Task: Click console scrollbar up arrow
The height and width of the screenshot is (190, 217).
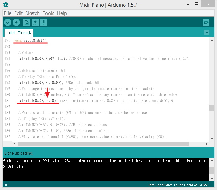Action: click(212, 161)
